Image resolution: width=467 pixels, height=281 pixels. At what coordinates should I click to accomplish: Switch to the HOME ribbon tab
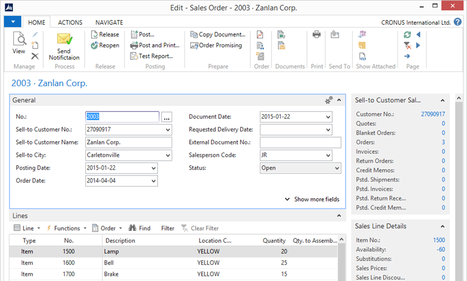point(37,22)
